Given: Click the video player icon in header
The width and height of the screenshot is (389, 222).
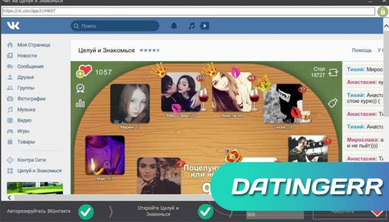Looking at the screenshot, I should 205,26.
